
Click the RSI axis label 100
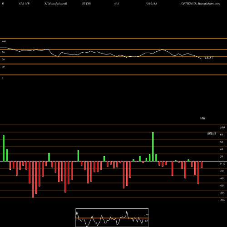(4, 41)
